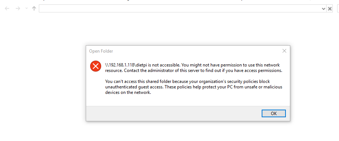Click the gray button bar beside OK
The height and width of the screenshot is (141, 339).
[173, 113]
